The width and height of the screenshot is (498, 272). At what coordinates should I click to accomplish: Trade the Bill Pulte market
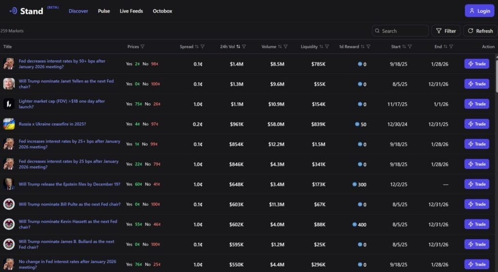point(477,204)
